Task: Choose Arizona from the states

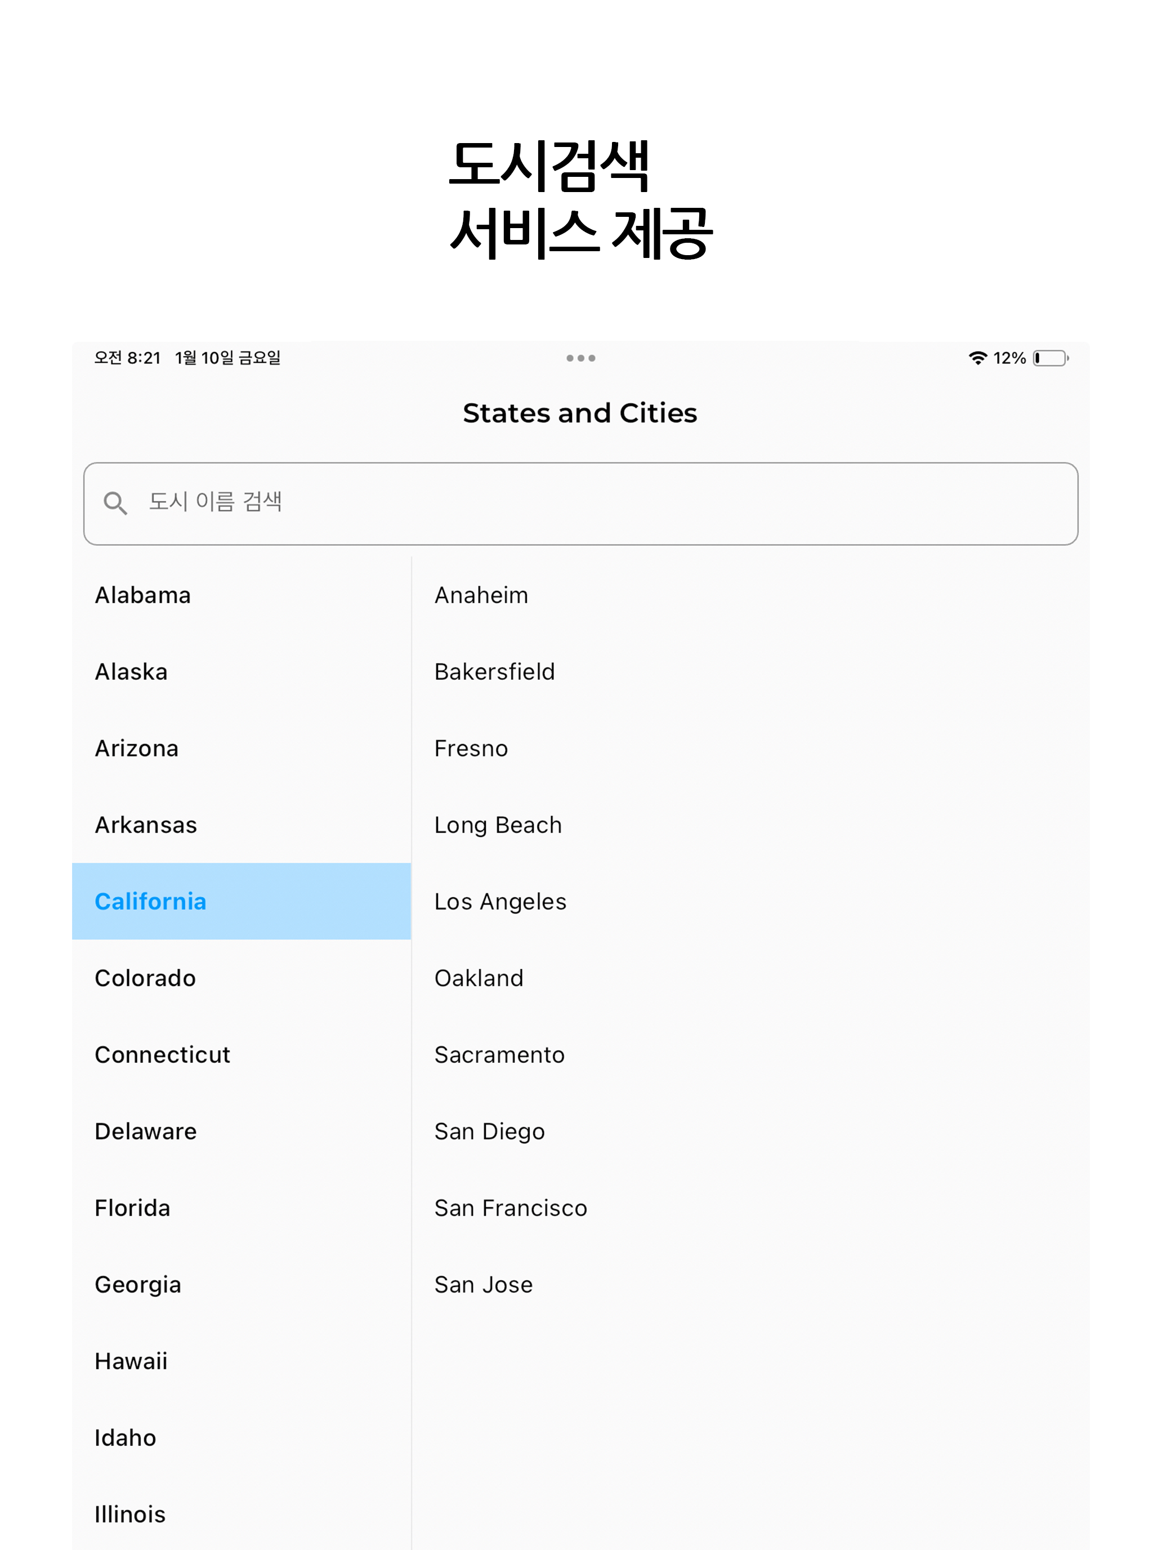Action: click(242, 749)
